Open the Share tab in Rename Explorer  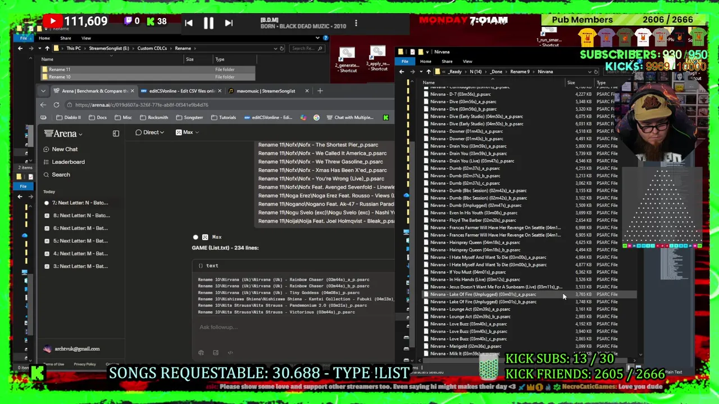pos(65,38)
